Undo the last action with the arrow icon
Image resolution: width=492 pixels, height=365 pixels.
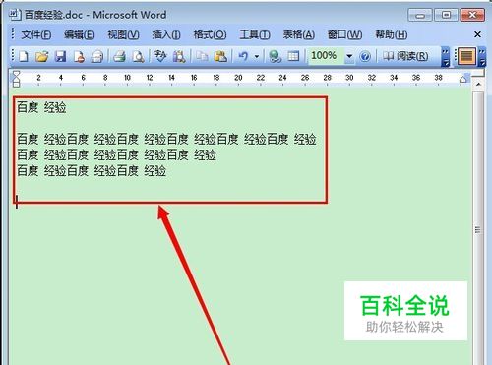point(243,56)
